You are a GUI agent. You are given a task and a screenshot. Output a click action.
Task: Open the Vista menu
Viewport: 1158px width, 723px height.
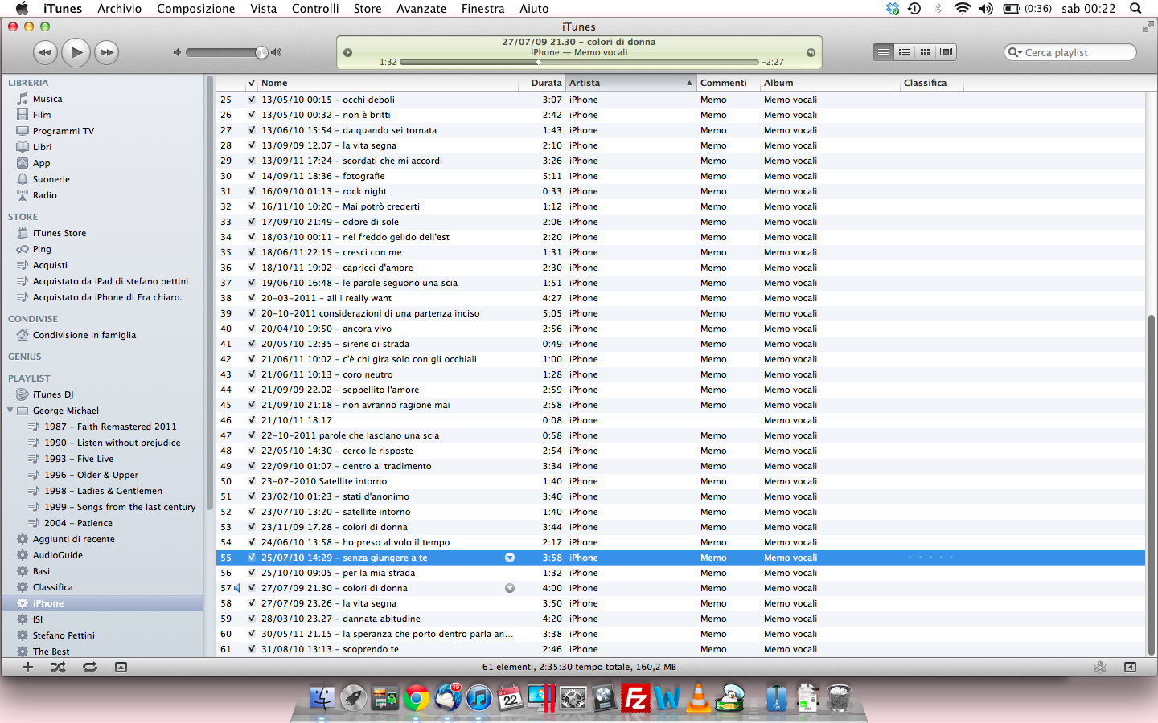pyautogui.click(x=263, y=9)
